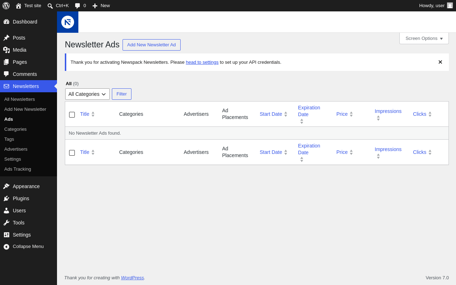Expand Screen Options panel
Screen dimensions: 456x285
424,38
